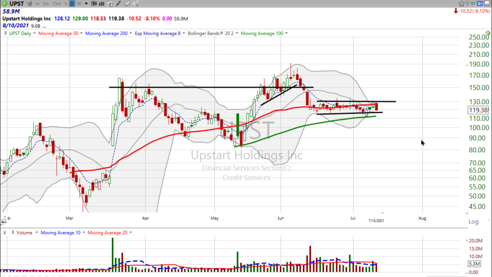Viewport: 492px width, 277px height.
Task: Click the save floppy disk icon
Action: click(x=487, y=4)
